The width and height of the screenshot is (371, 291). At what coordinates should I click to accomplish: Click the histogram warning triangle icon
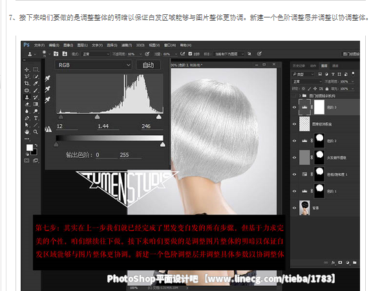[x=48, y=129]
